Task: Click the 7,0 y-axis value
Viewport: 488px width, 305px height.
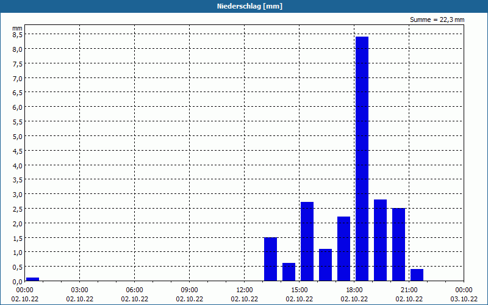Action: coord(18,79)
